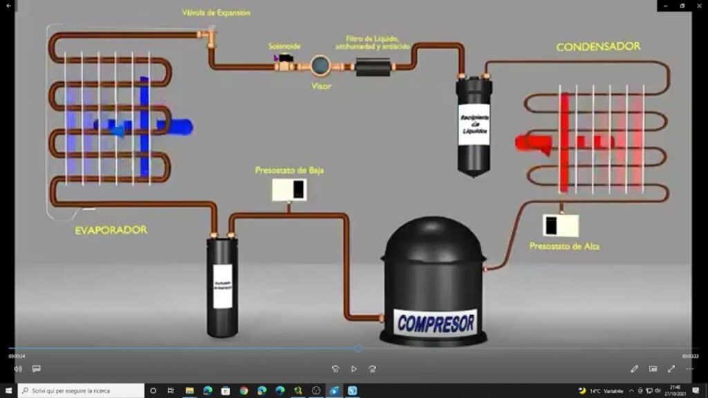The height and width of the screenshot is (398, 708).
Task: Open the More options ellipsis menu
Action: [x=689, y=369]
